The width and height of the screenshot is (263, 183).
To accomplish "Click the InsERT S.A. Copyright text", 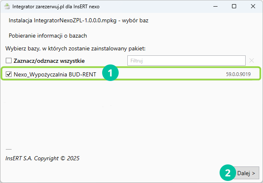I will point(42,158).
